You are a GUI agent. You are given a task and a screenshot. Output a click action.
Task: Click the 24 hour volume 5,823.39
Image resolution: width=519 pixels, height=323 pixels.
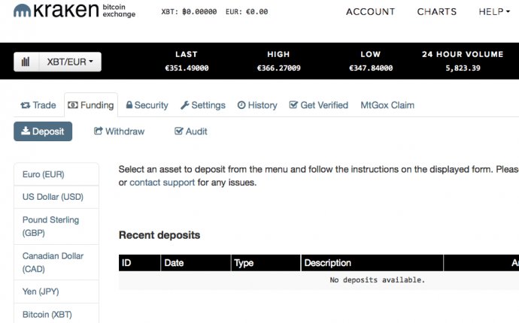click(x=463, y=68)
